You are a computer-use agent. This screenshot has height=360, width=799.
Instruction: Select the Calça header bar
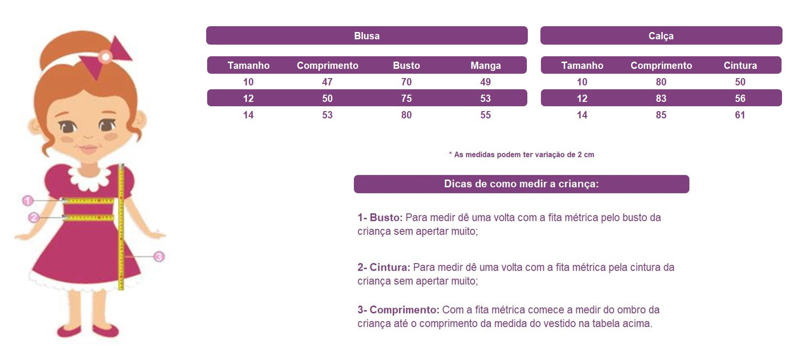pos(661,35)
